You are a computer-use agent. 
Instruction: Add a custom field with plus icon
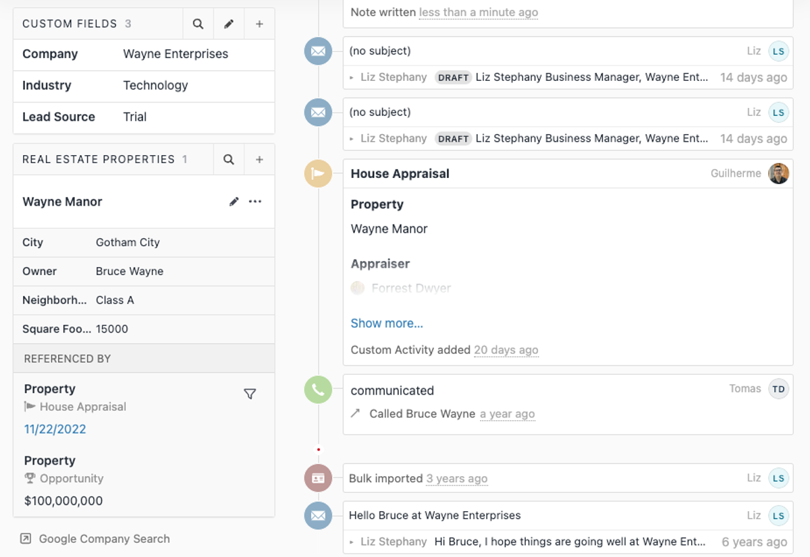click(x=259, y=24)
